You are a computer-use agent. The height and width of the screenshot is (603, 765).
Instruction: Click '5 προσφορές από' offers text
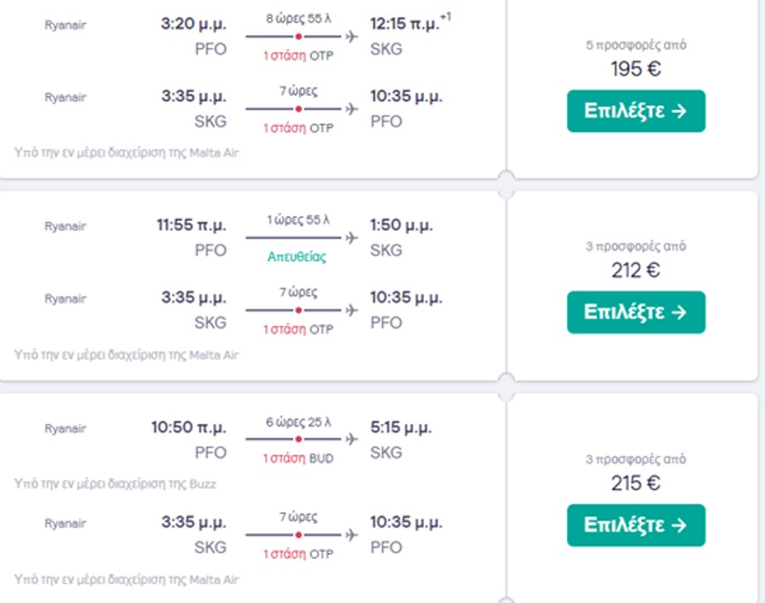coord(636,45)
